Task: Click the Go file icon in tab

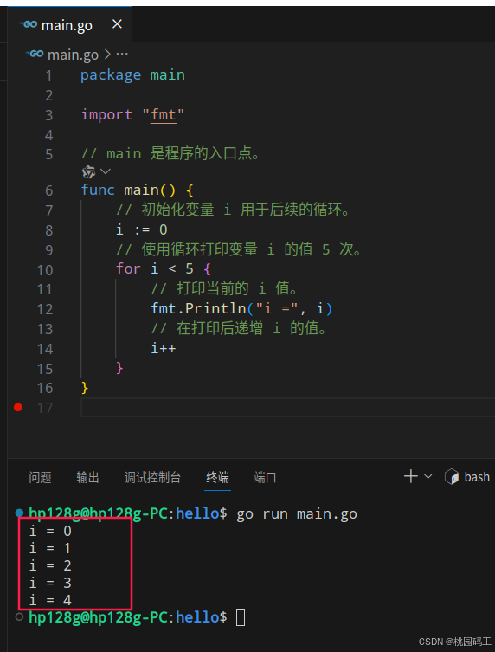Action: [29, 24]
